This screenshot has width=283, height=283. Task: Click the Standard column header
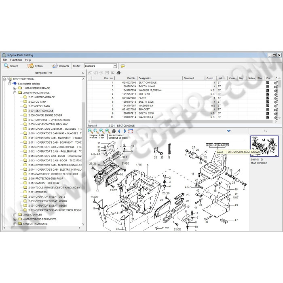pos(194,78)
